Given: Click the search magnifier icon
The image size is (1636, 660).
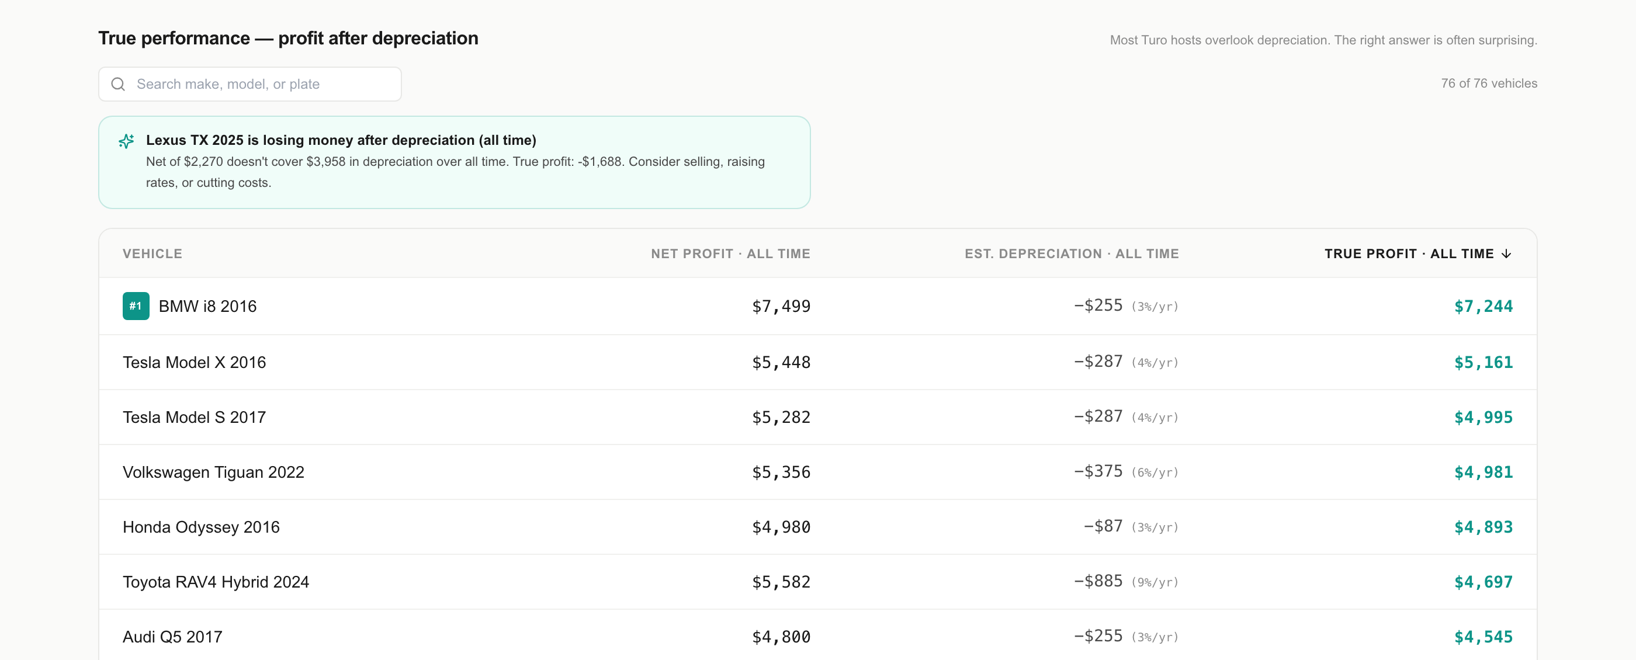Looking at the screenshot, I should 118,85.
